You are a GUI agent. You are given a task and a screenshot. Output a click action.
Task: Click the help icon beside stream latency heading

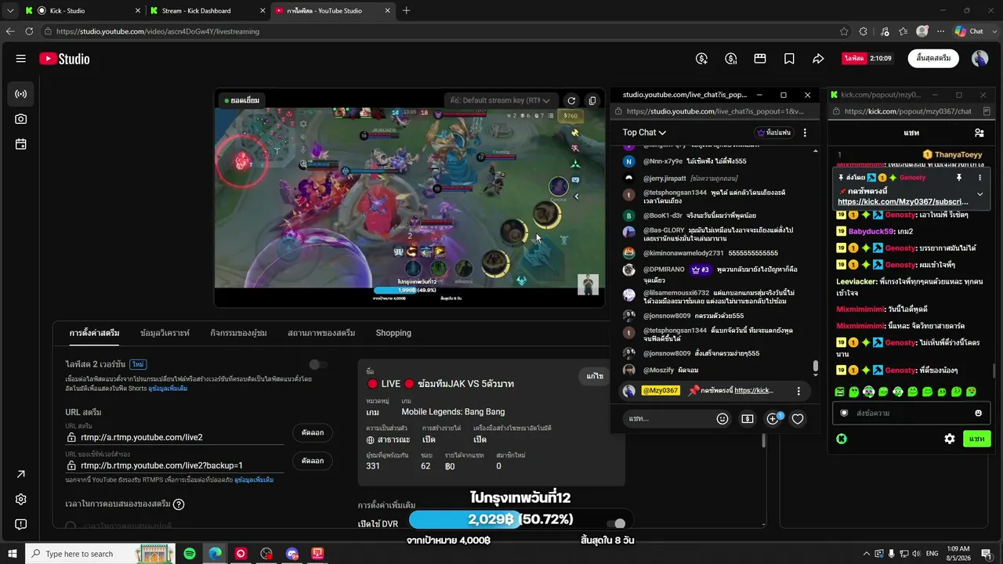click(x=179, y=504)
